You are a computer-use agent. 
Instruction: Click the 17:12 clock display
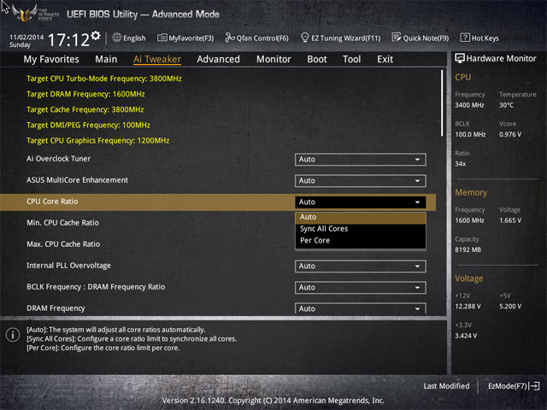click(x=68, y=40)
